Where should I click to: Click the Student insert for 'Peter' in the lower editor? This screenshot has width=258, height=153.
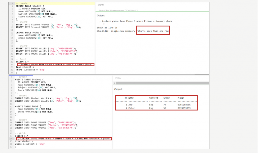tap(48, 101)
